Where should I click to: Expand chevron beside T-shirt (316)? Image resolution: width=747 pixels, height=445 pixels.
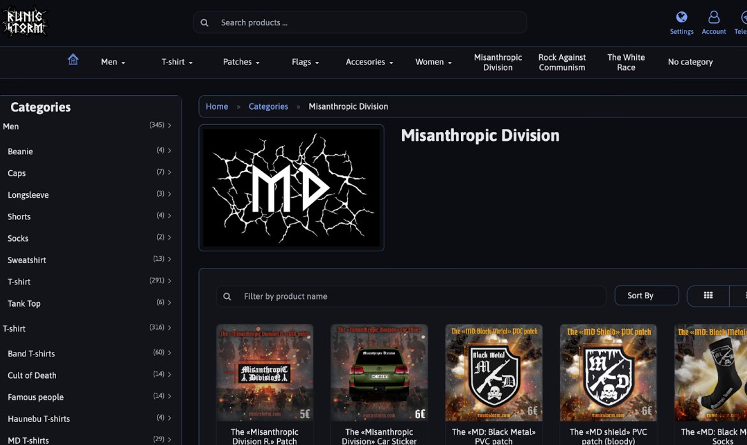[169, 327]
